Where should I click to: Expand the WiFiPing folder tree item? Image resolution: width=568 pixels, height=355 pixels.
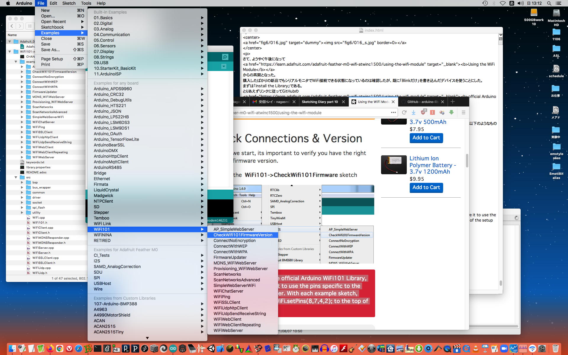22,127
